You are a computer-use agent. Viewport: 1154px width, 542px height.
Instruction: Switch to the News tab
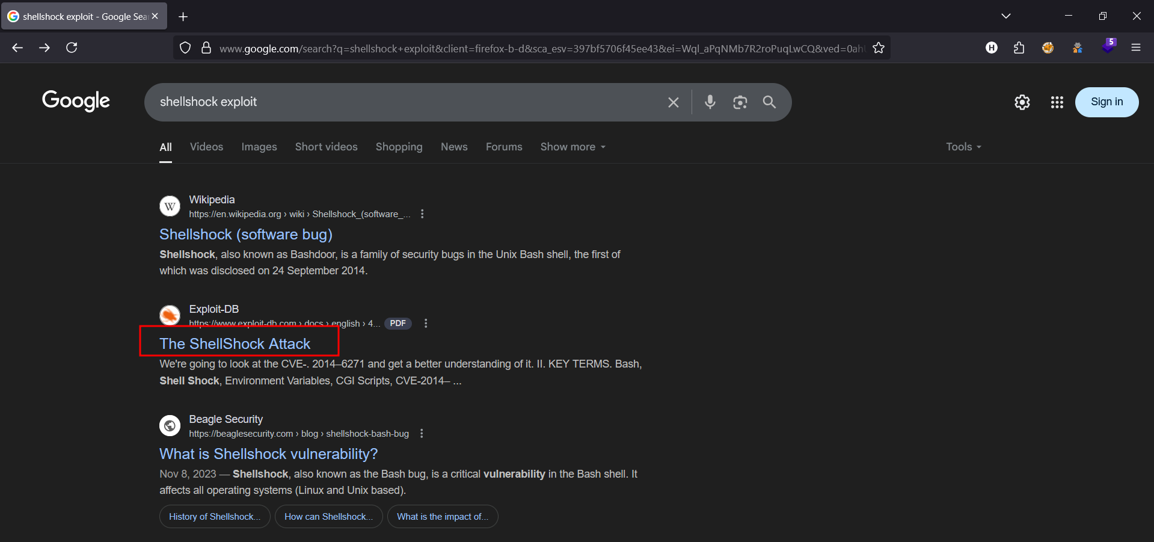click(x=453, y=147)
